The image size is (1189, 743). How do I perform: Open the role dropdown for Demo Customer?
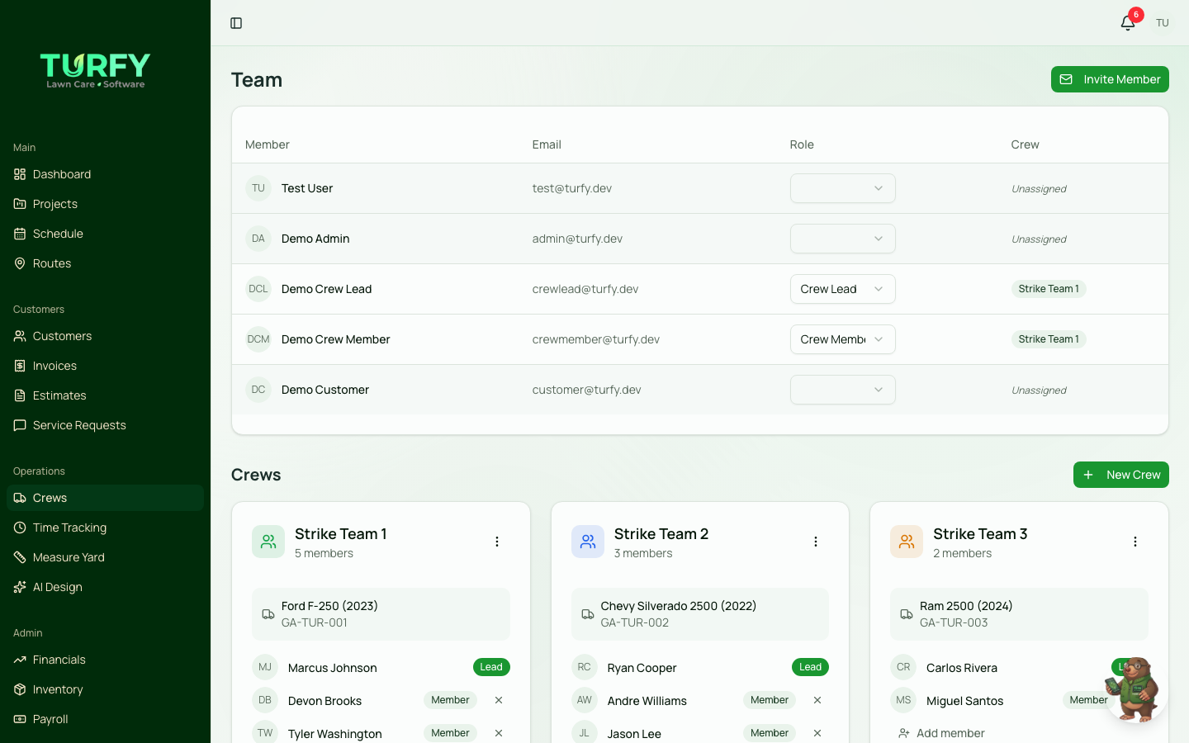843,390
